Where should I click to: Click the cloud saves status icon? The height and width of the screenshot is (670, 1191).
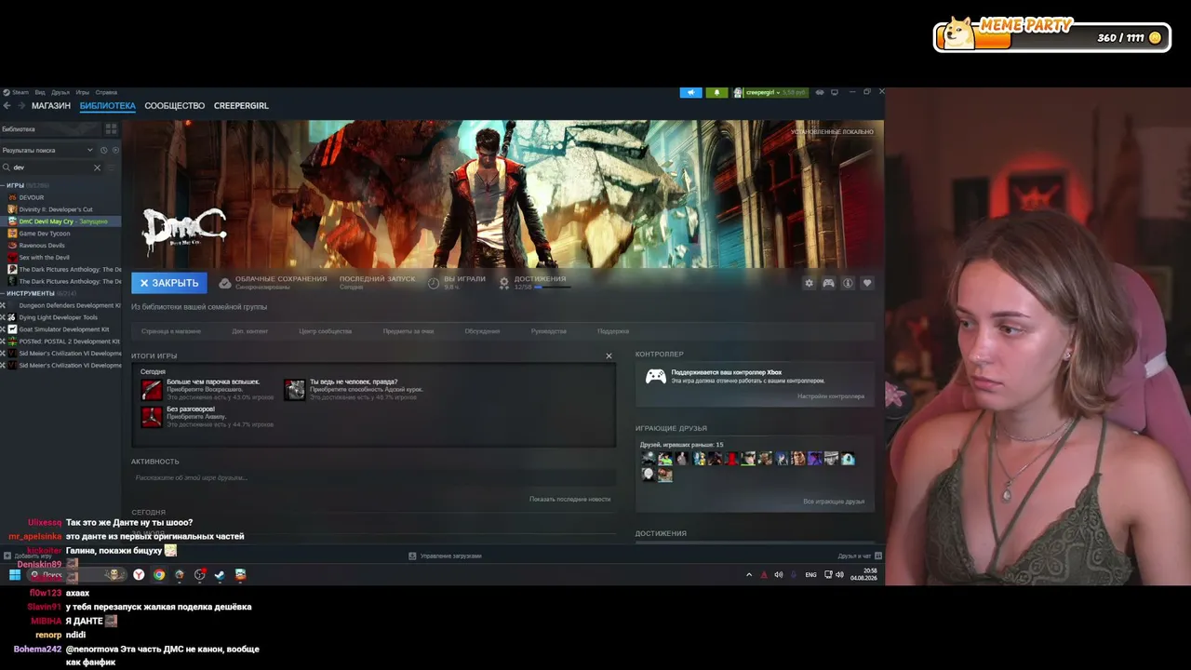click(225, 283)
